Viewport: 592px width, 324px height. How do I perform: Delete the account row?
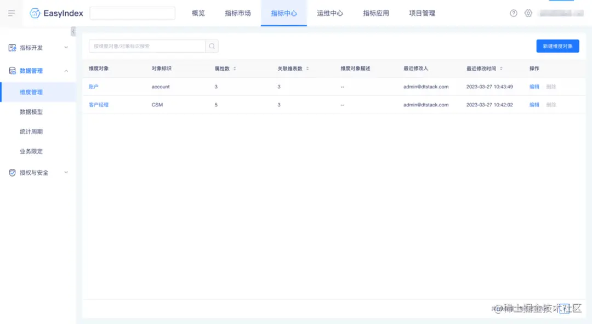(x=551, y=87)
